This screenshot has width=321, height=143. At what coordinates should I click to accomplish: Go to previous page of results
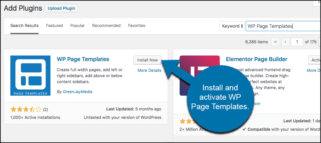tap(285, 42)
